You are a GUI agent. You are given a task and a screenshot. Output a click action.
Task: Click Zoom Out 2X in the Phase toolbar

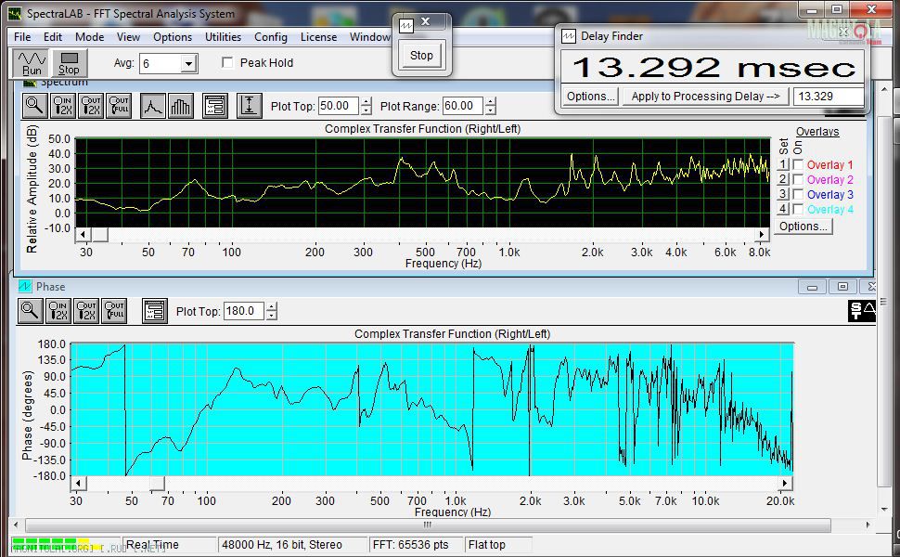click(86, 311)
